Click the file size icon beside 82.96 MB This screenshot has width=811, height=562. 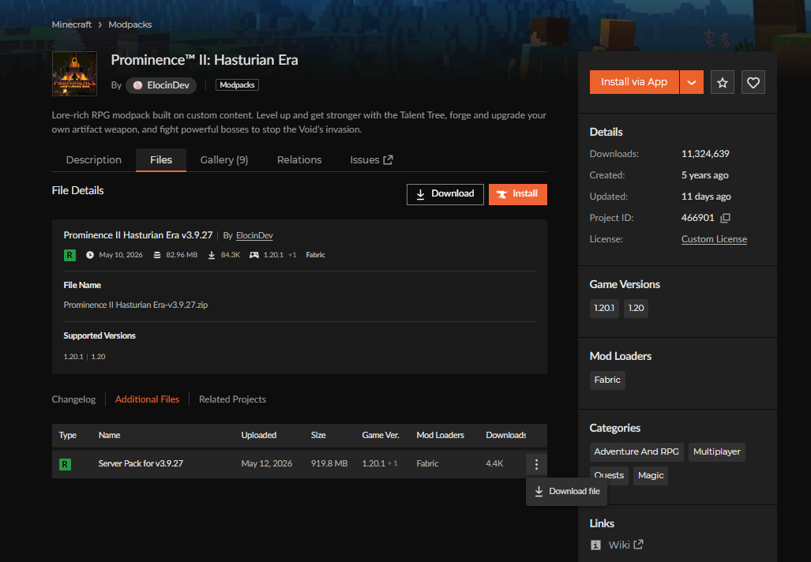click(x=156, y=255)
